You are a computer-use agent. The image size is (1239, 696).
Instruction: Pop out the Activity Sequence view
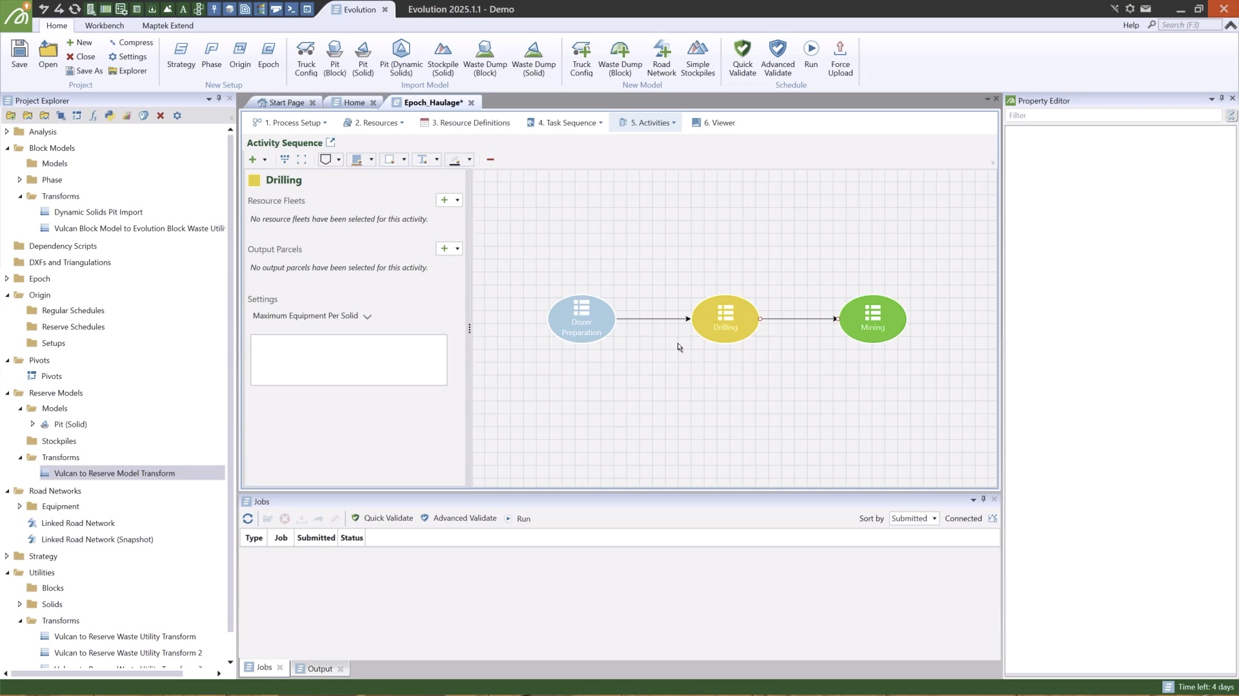point(330,142)
